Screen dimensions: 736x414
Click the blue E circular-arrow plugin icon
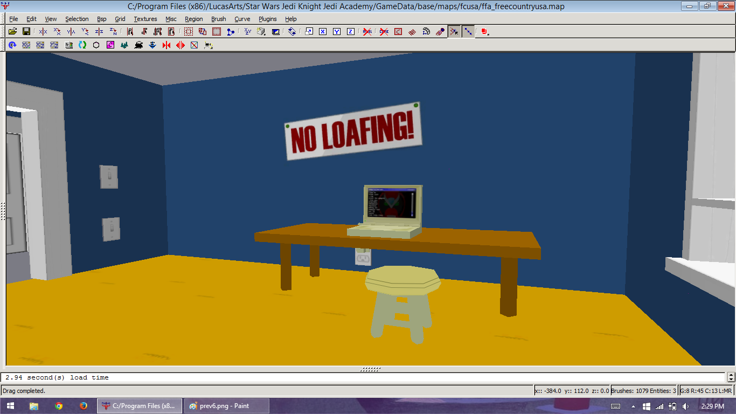[x=12, y=45]
